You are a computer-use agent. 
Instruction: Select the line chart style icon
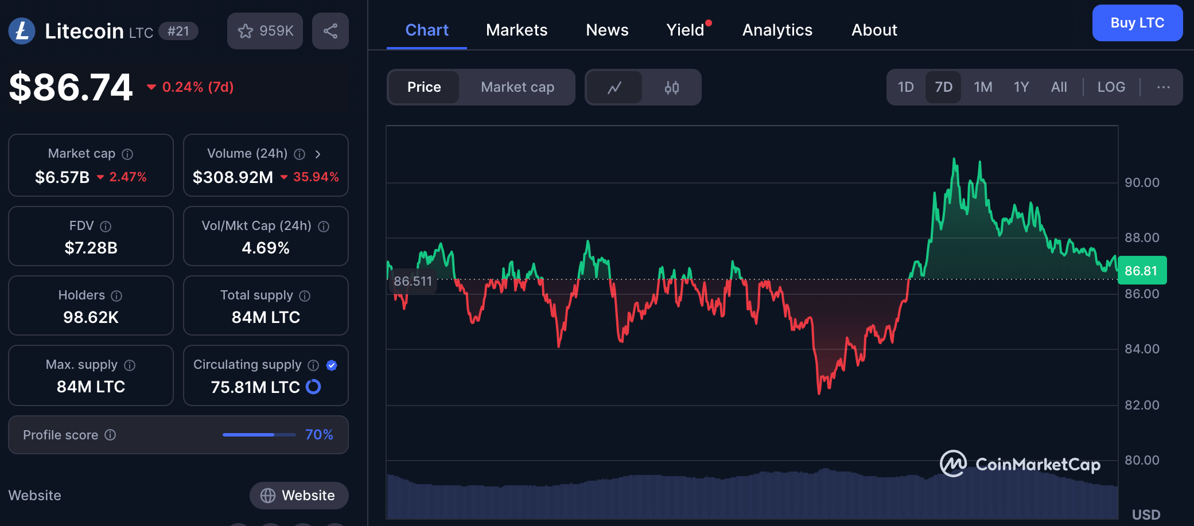tap(615, 87)
